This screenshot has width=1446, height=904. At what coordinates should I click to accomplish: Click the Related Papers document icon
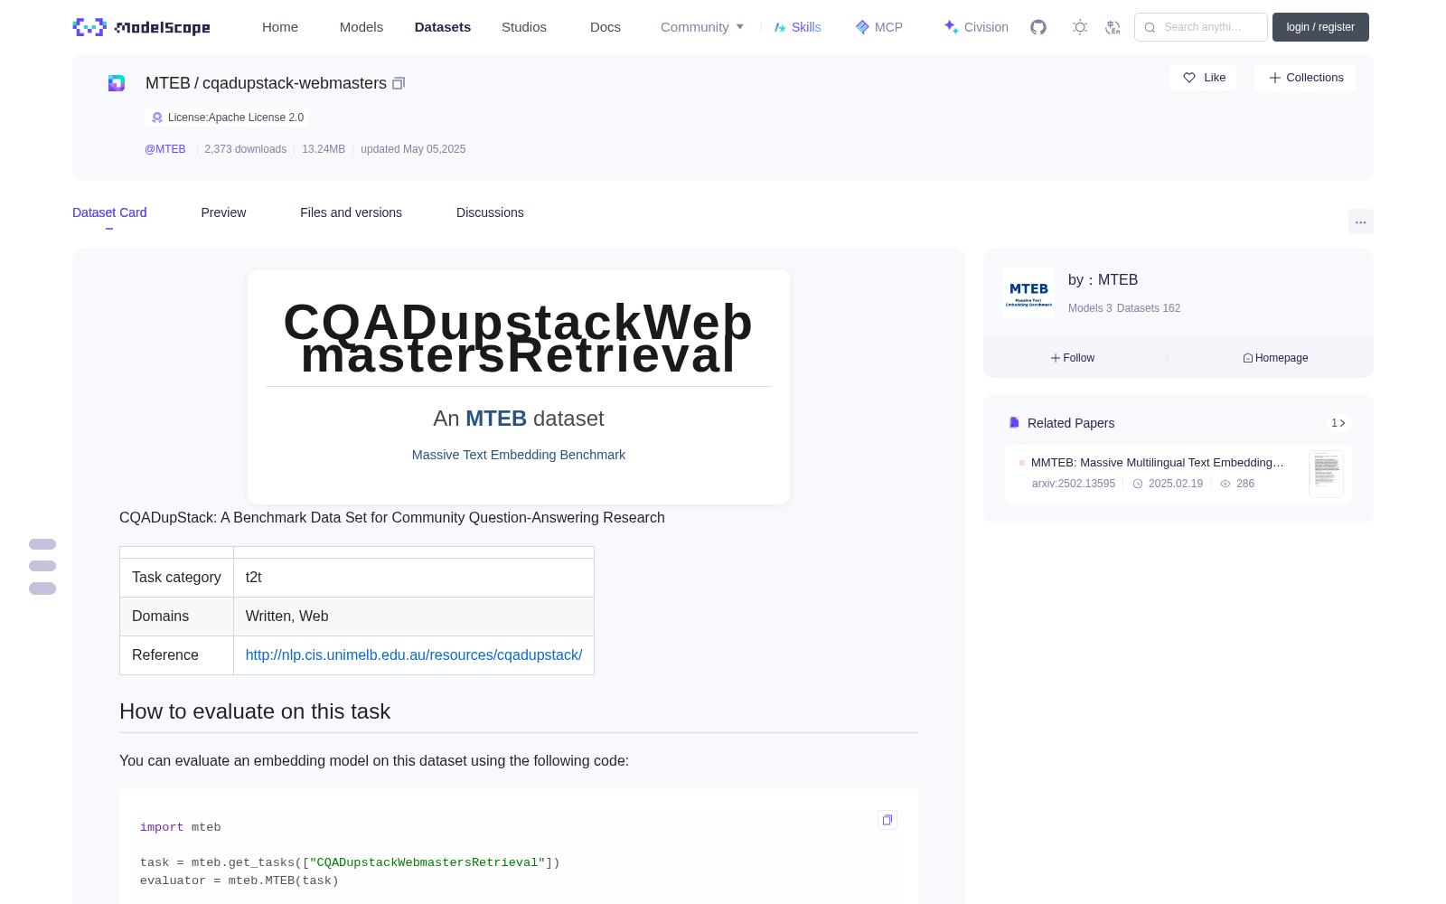[1014, 423]
